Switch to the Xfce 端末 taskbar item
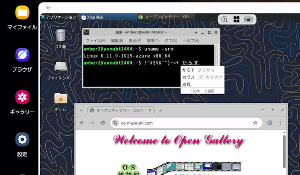 click(108, 17)
